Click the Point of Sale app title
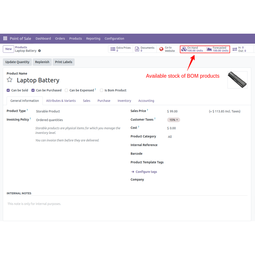The image size is (255, 255). [20, 39]
